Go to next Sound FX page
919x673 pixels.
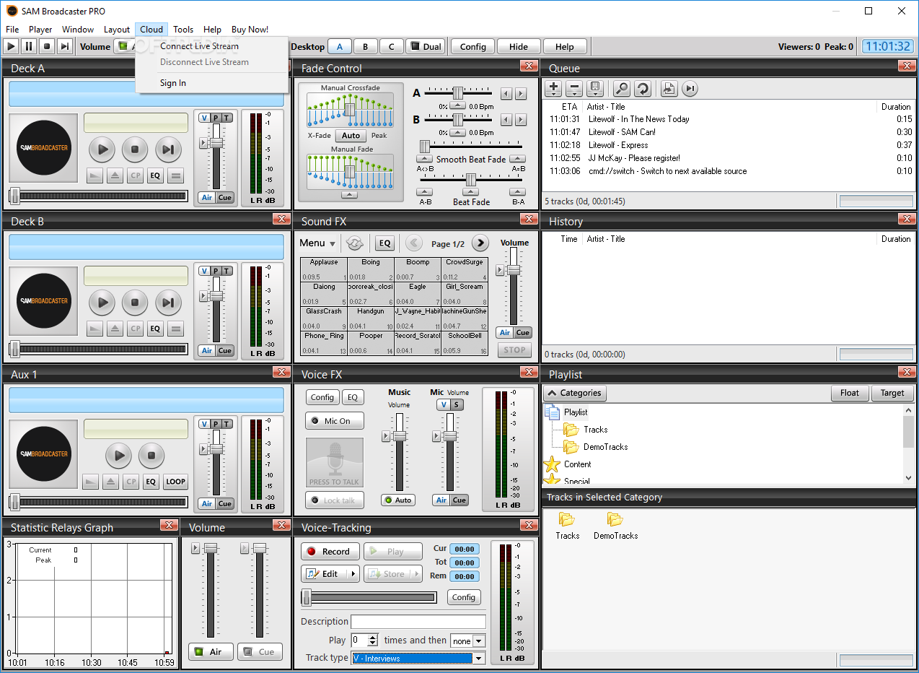[x=480, y=243]
